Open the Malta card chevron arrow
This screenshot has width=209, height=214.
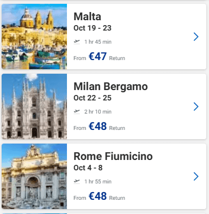[196, 37]
